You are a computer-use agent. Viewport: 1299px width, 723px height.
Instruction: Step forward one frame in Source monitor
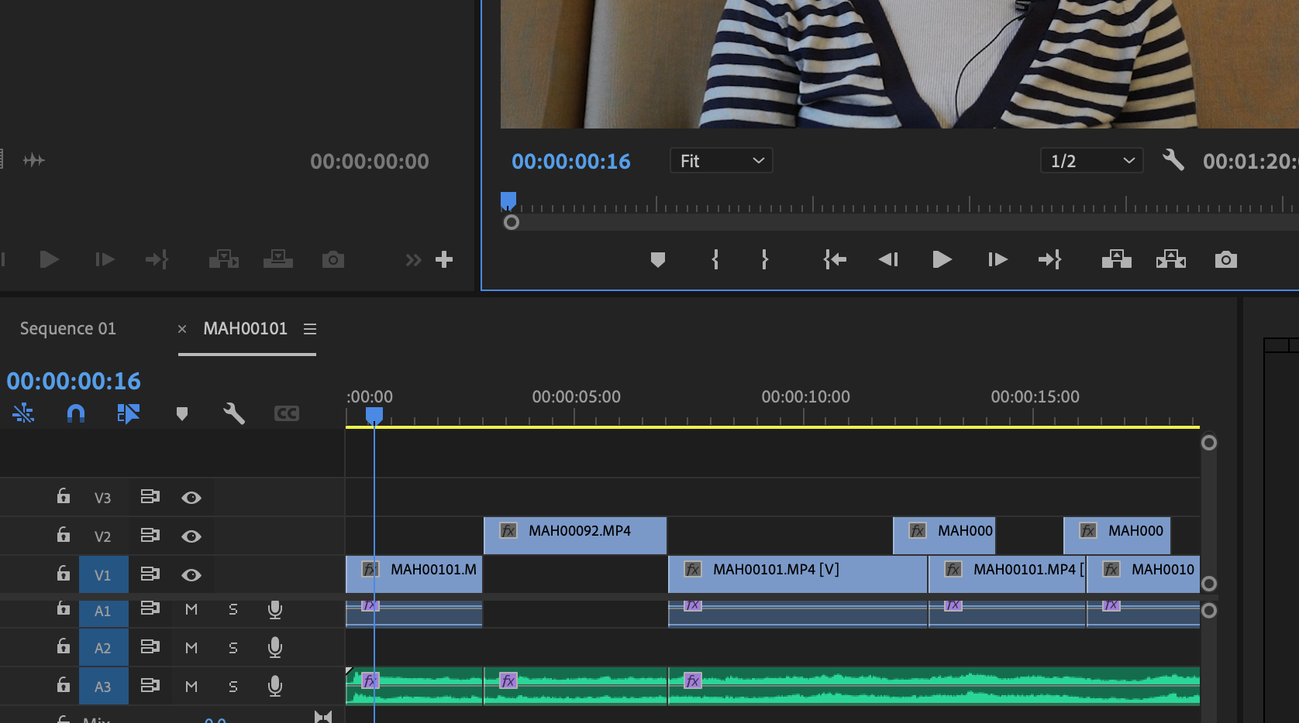105,259
